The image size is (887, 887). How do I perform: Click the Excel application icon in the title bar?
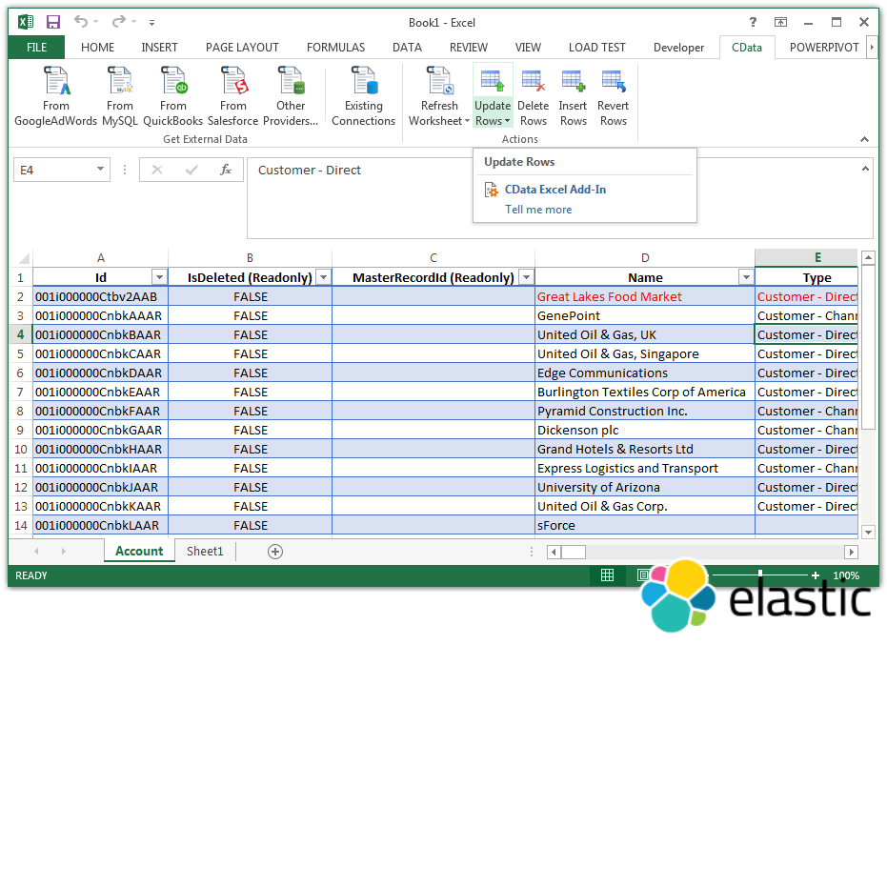click(x=25, y=22)
